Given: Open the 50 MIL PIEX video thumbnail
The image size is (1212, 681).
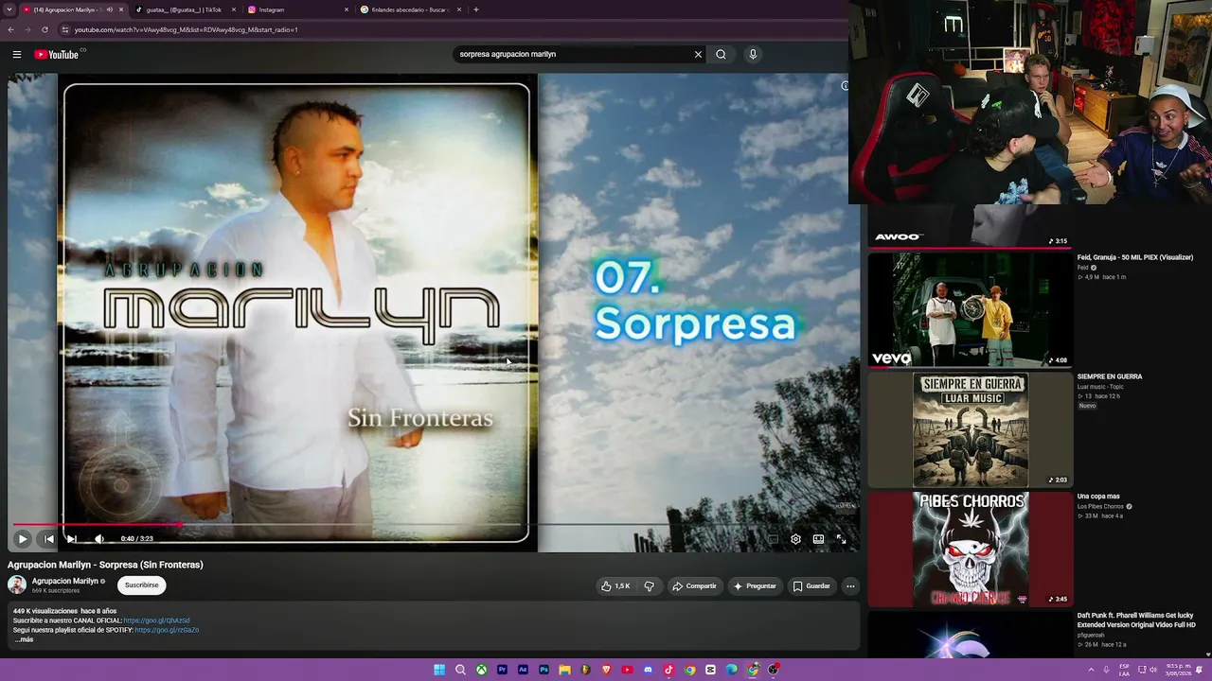Looking at the screenshot, I should click(971, 310).
